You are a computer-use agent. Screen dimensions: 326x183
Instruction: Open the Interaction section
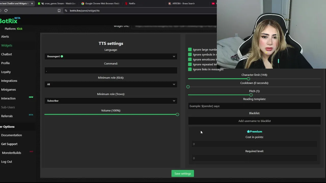(8, 98)
